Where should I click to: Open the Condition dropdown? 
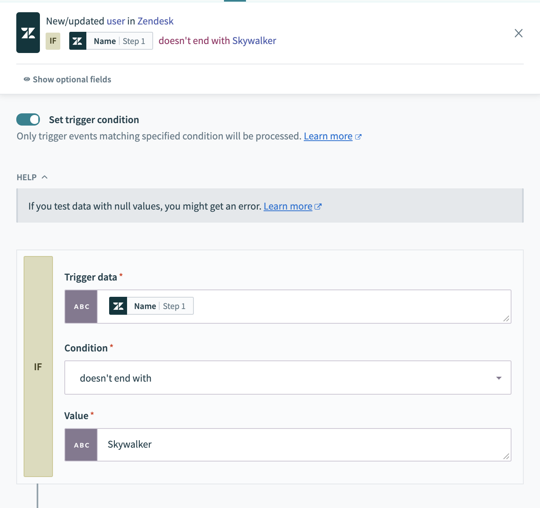[x=285, y=378]
